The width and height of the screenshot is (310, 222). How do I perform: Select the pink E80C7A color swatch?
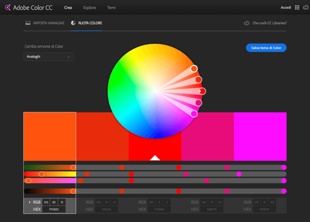(208, 136)
